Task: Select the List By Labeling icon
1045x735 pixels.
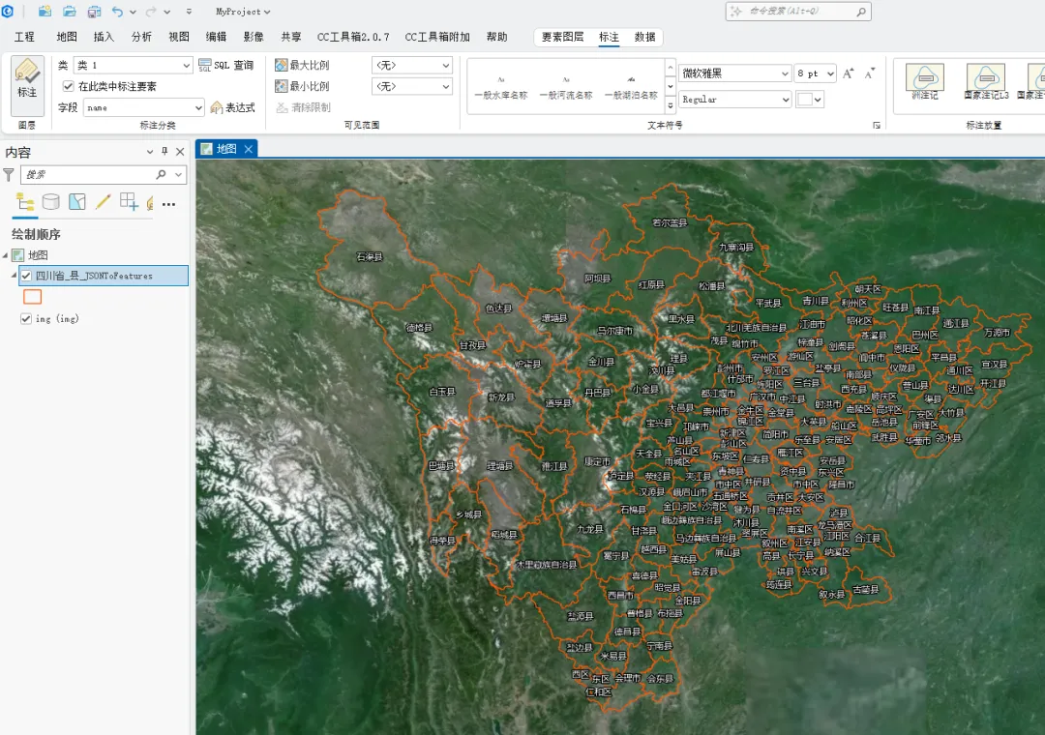Action: [150, 202]
